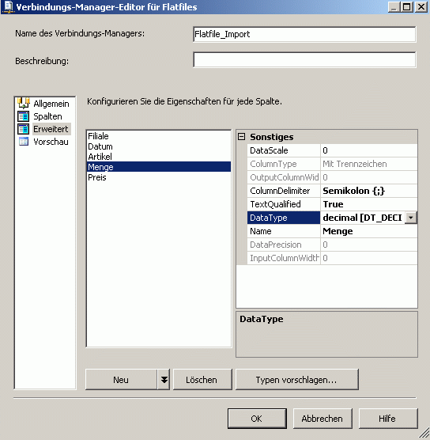Click the ColumnDelimiter property value
Image resolution: width=430 pixels, height=440 pixels.
(368, 191)
